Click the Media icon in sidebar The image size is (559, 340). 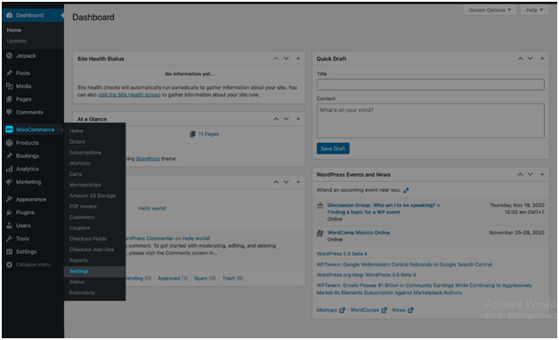(9, 86)
